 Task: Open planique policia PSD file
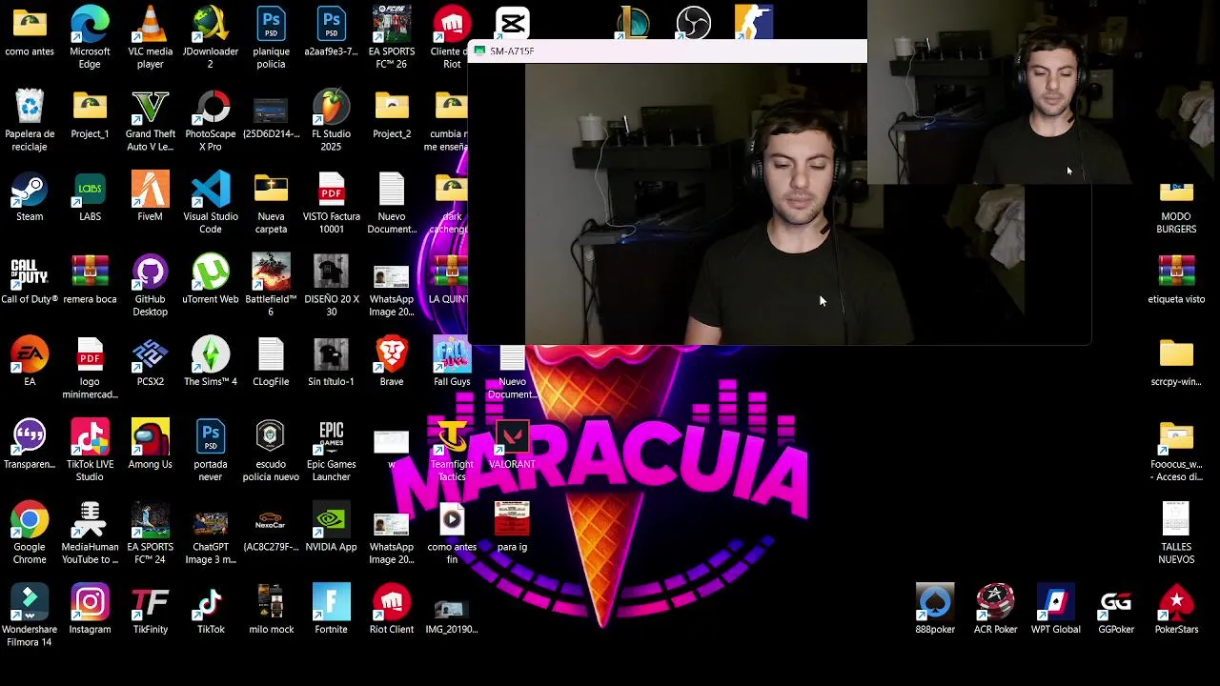271,36
